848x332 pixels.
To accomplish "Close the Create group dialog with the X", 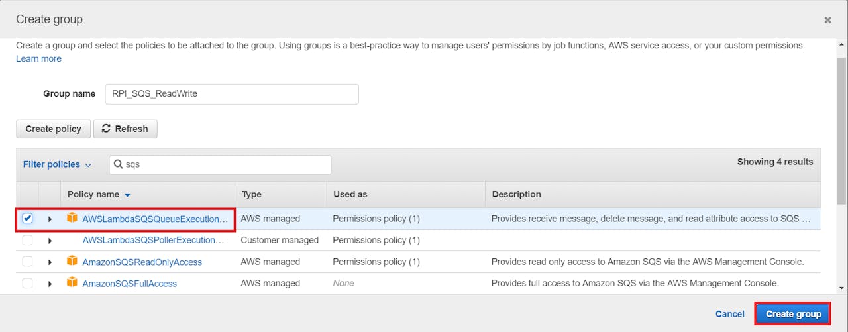I will [x=827, y=20].
